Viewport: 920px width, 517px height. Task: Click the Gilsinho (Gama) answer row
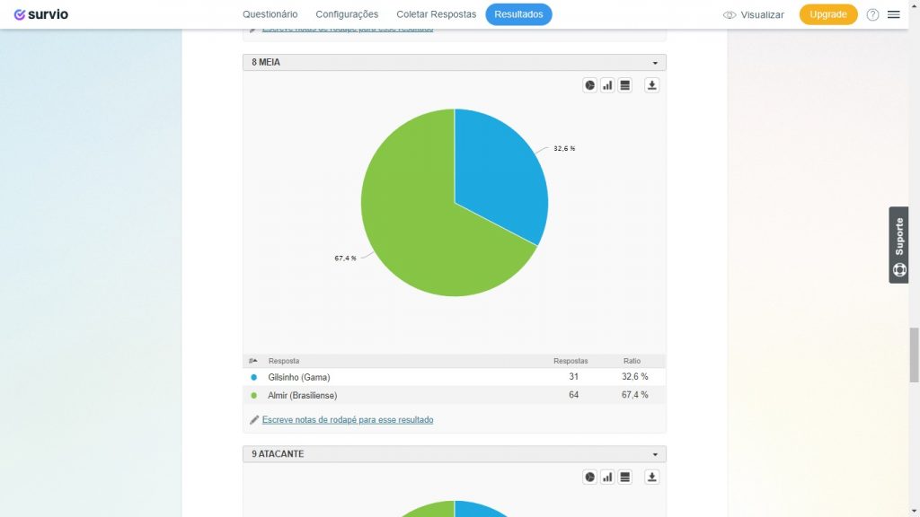(454, 377)
